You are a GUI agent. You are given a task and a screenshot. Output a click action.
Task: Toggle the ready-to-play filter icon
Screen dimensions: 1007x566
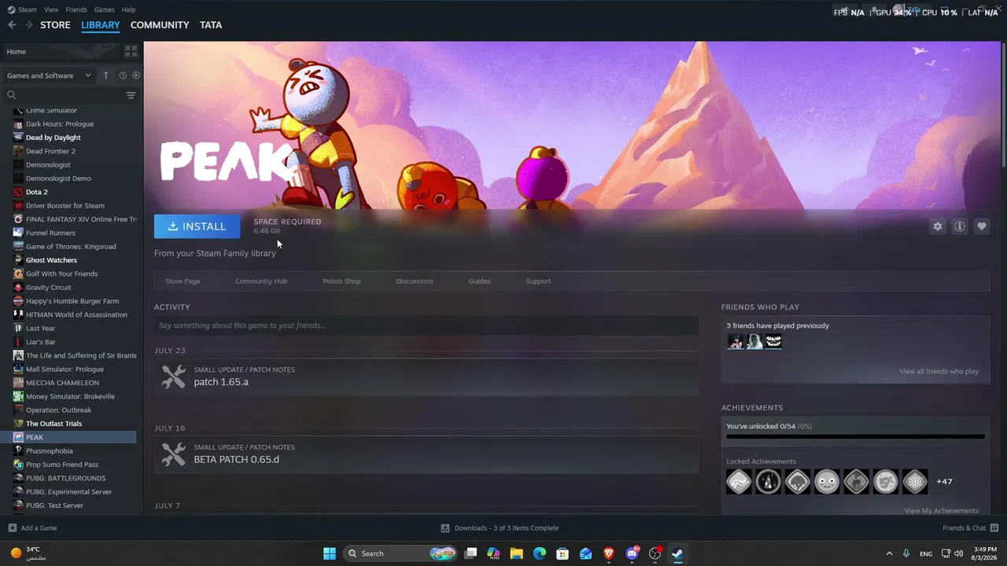136,75
